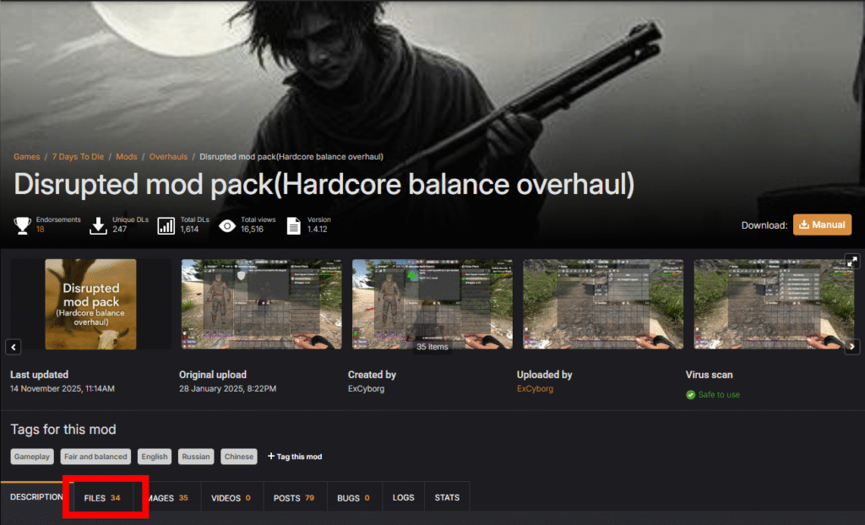Click the Unique DLs download icon
The image size is (865, 525).
[98, 225]
